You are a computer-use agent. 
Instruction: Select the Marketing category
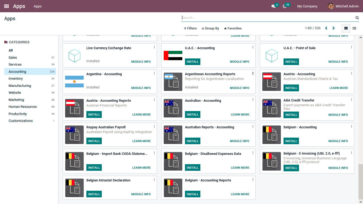pos(30,100)
